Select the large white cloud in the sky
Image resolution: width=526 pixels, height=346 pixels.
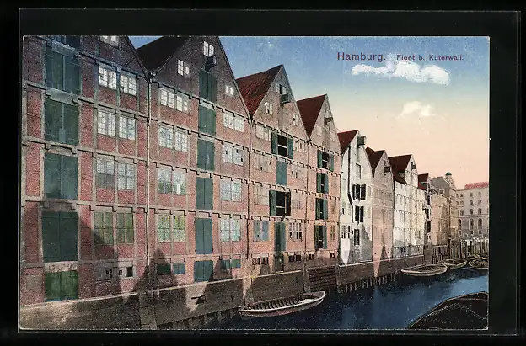[x=403, y=72]
